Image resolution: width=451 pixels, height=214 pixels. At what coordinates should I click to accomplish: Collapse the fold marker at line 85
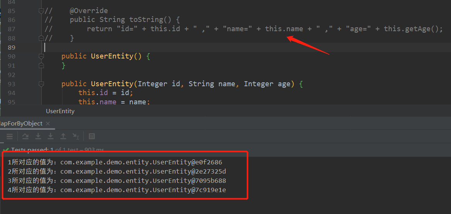tap(41, 11)
